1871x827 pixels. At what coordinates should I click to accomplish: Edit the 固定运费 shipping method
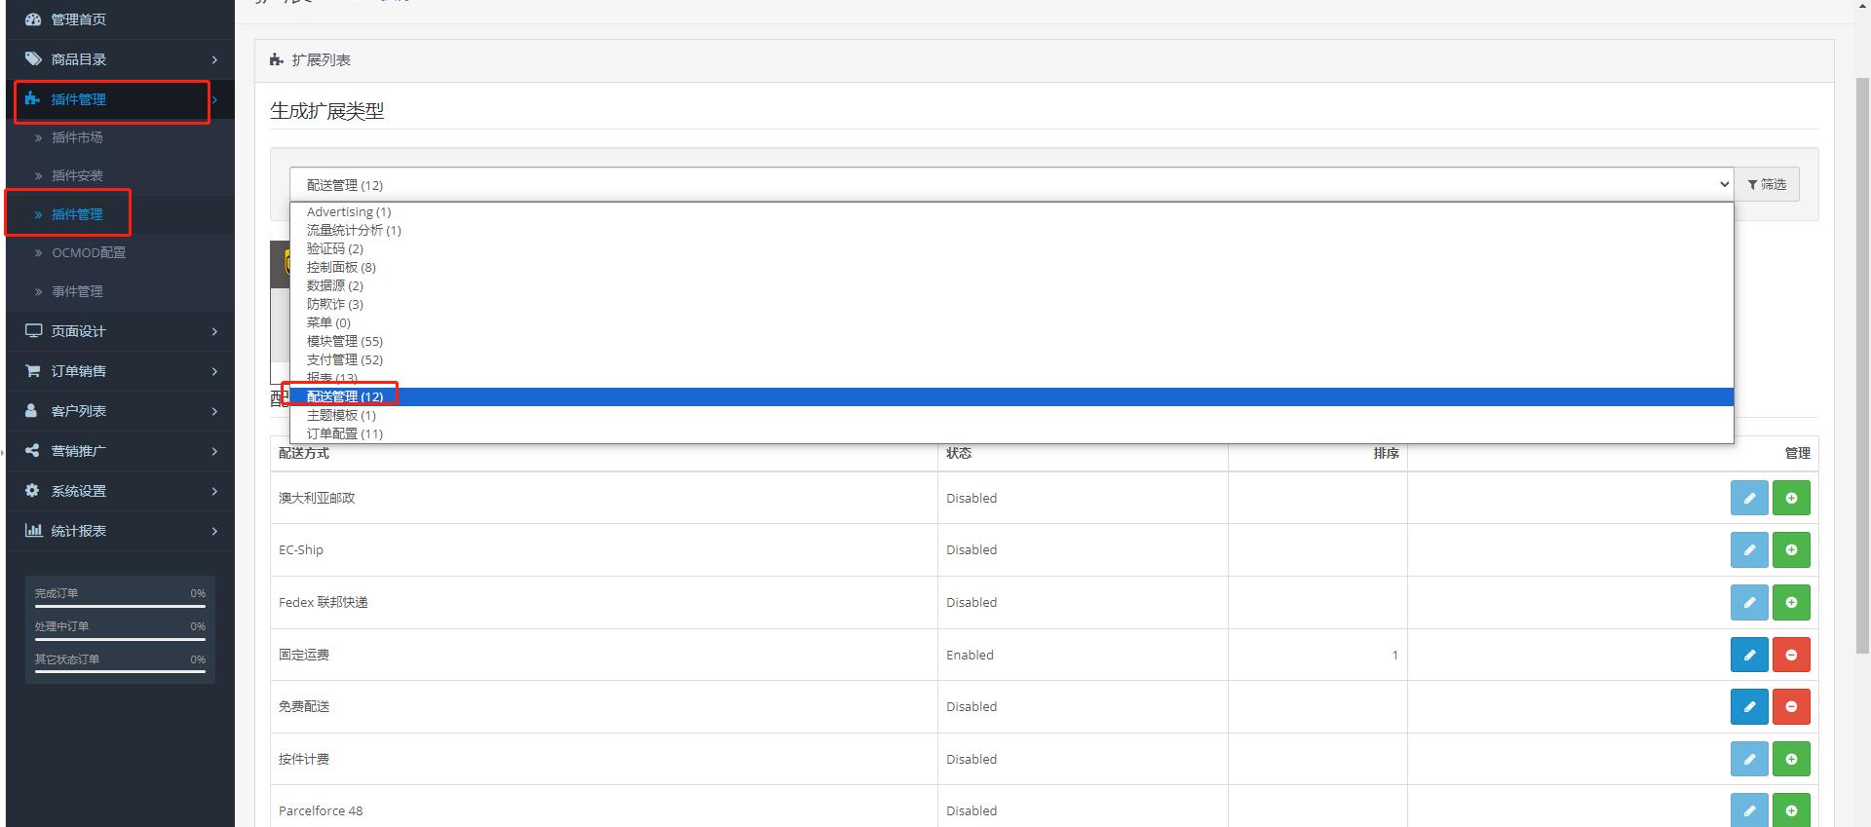[x=1749, y=655]
